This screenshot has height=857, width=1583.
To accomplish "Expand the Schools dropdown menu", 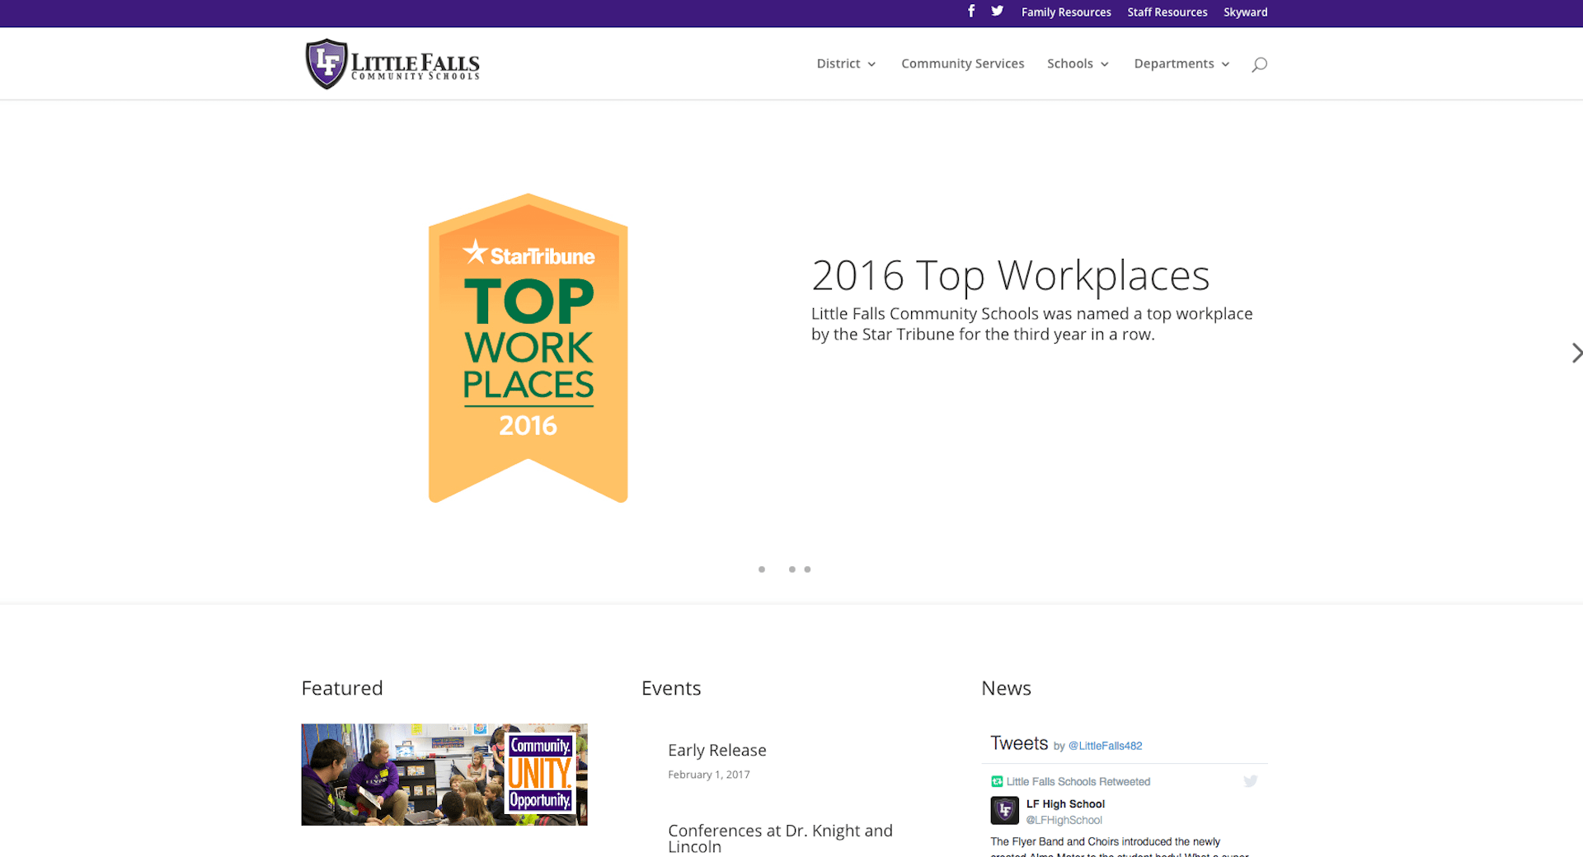I will pyautogui.click(x=1078, y=63).
